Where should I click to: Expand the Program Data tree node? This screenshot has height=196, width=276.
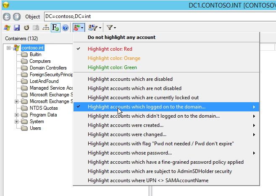pyautogui.click(x=16, y=115)
